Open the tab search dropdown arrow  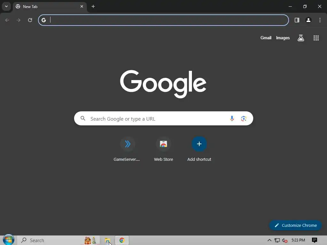pos(6,6)
